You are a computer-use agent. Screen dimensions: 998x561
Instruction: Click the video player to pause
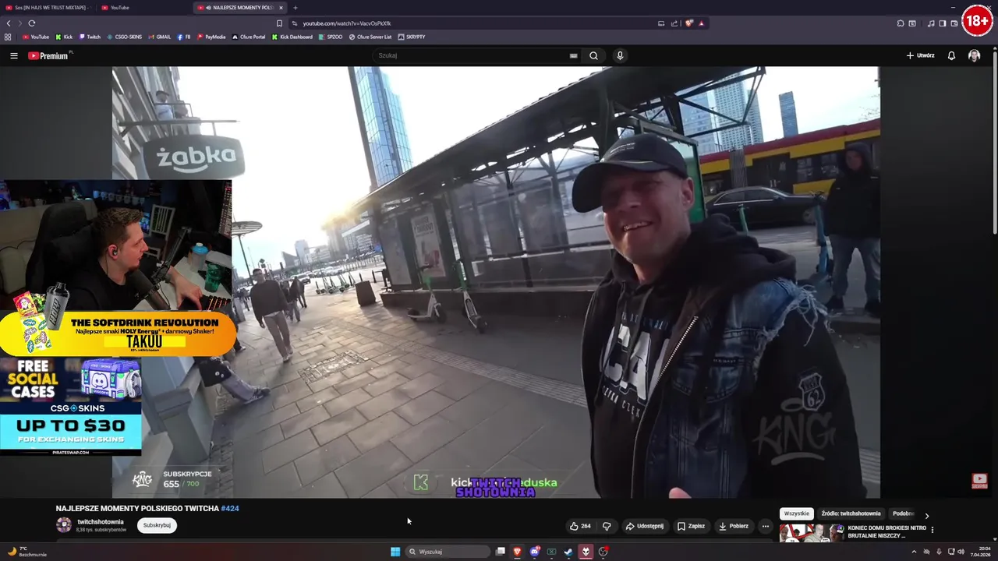[x=496, y=282]
